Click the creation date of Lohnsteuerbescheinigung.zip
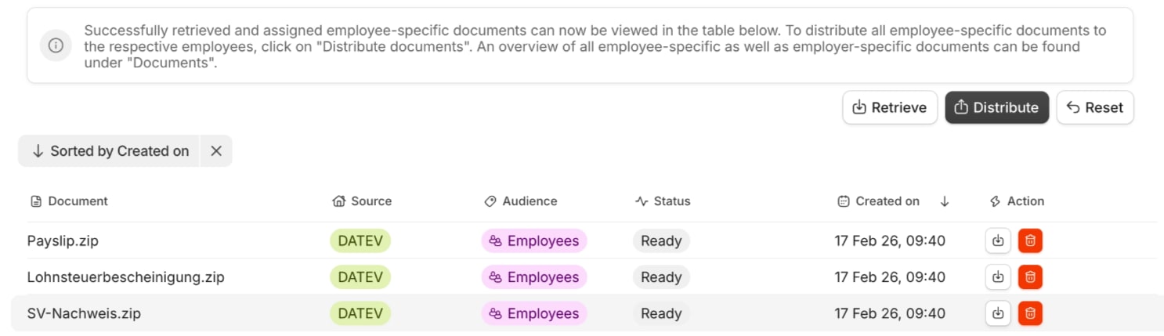 (890, 276)
